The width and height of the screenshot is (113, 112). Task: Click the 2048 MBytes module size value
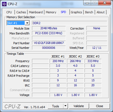coord(49,28)
